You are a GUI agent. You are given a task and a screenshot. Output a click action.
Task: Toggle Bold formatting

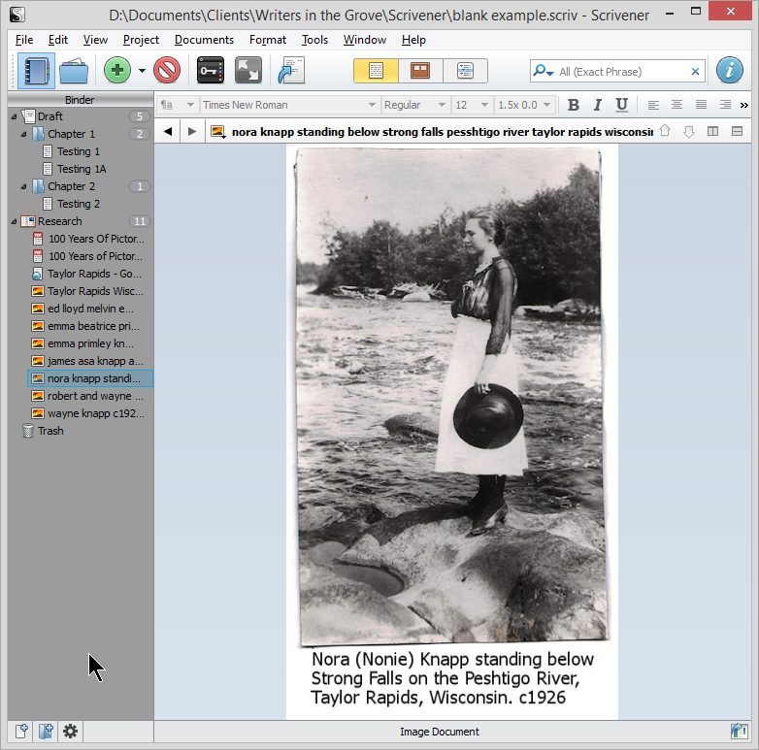coord(573,105)
